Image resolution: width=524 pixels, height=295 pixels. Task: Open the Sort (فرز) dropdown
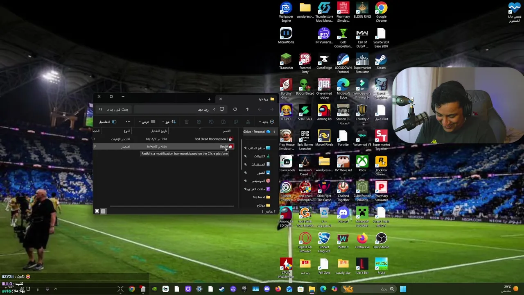[x=169, y=122]
